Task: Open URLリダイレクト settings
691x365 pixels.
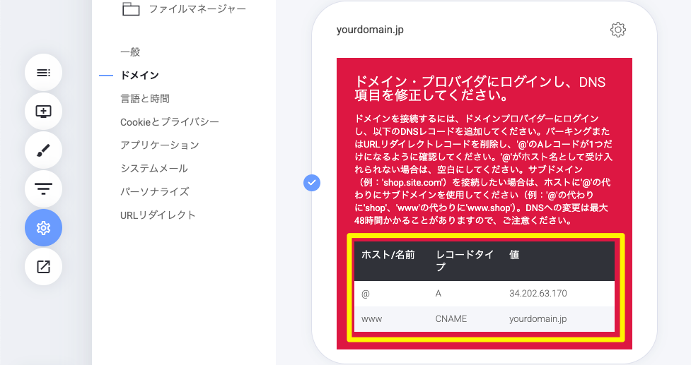Action: pyautogui.click(x=158, y=215)
